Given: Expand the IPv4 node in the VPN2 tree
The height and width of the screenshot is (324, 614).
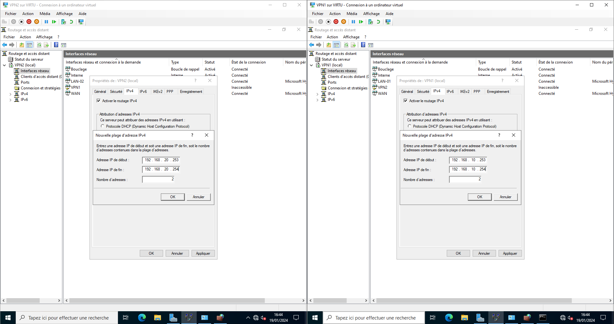Looking at the screenshot, I should tap(10, 94).
